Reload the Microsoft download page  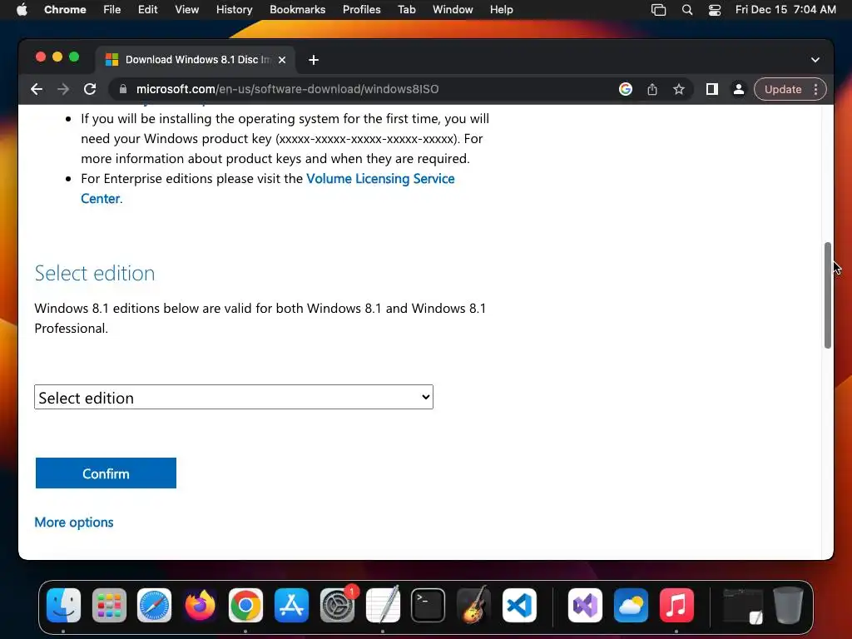pyautogui.click(x=90, y=89)
